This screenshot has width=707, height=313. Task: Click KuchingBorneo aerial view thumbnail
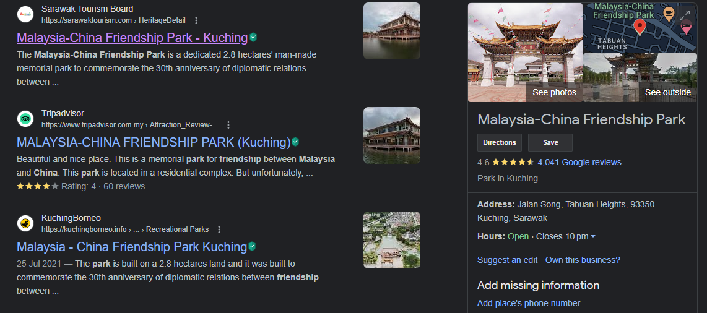click(392, 240)
